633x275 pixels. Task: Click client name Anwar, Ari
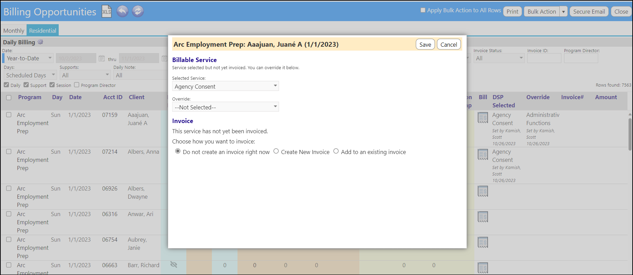click(141, 214)
